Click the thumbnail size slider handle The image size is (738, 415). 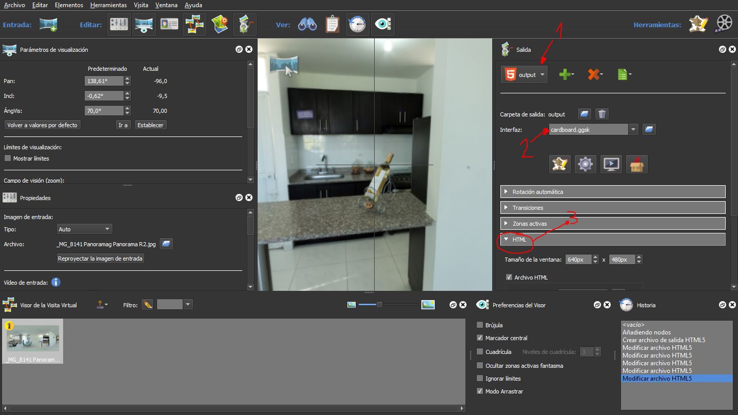pyautogui.click(x=379, y=305)
